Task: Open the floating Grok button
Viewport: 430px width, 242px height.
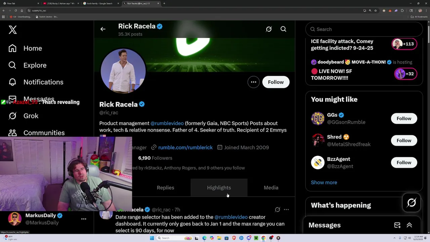Action: click(412, 202)
